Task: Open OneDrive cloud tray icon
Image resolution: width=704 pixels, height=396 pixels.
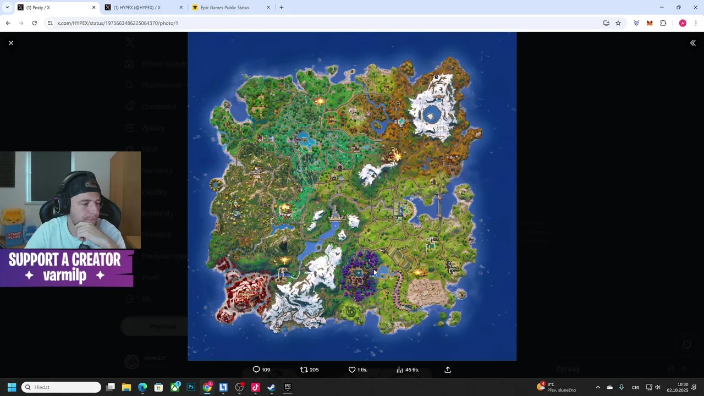Action: click(x=609, y=387)
